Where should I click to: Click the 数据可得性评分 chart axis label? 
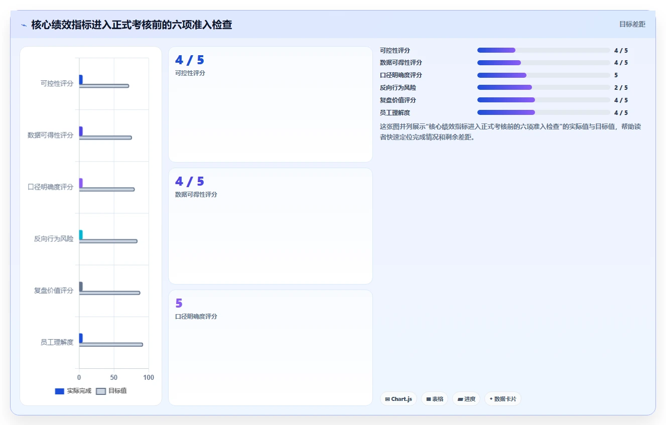[x=50, y=135]
